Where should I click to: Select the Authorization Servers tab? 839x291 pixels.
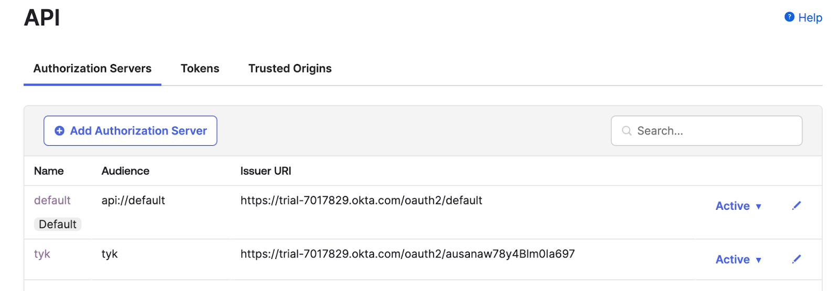[x=92, y=69]
